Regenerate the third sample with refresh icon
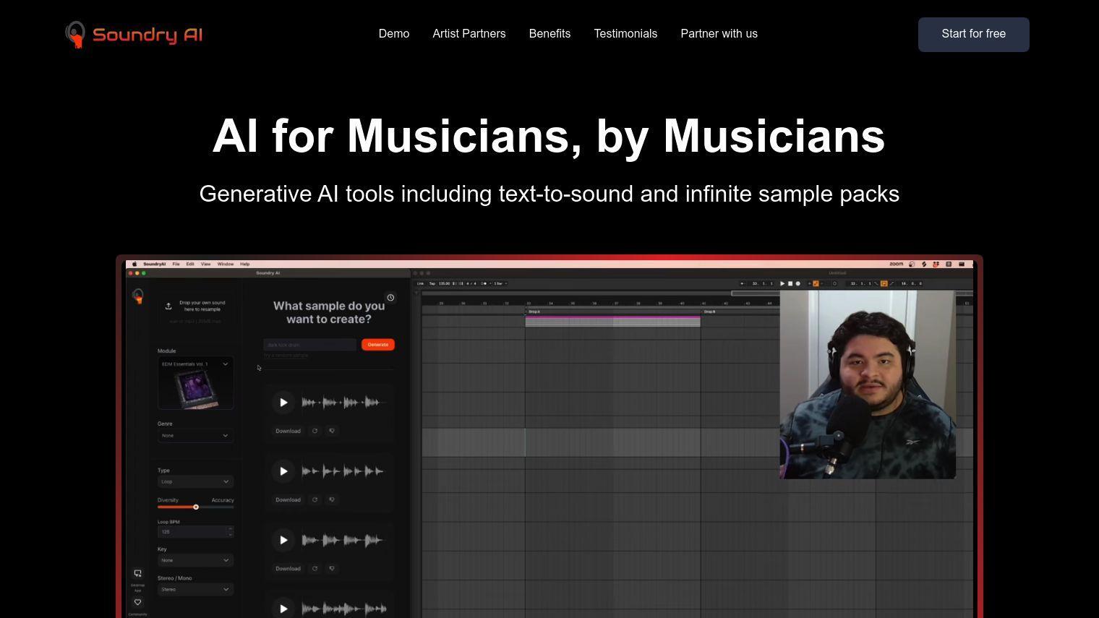Screen dimensions: 1099x618 (x=315, y=568)
